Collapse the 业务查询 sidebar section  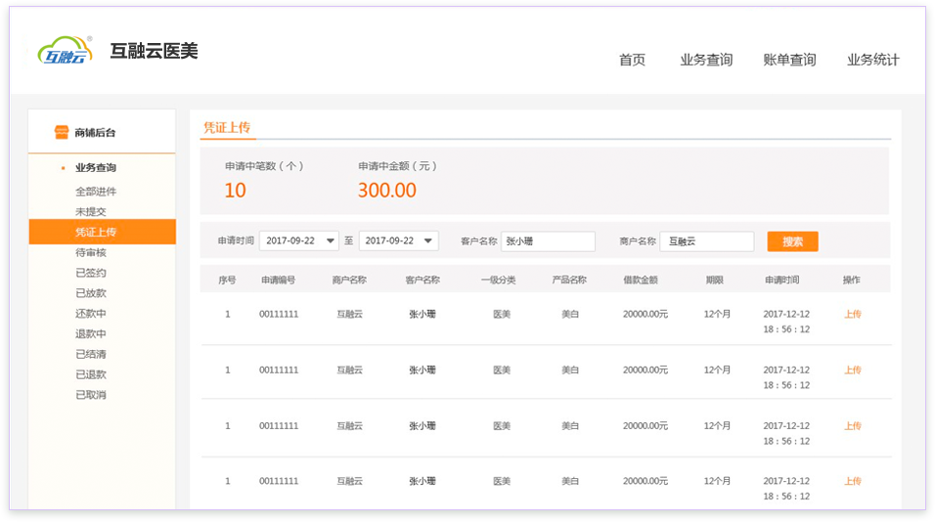(x=95, y=168)
